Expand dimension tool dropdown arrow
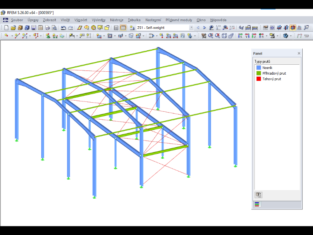 (77, 36)
